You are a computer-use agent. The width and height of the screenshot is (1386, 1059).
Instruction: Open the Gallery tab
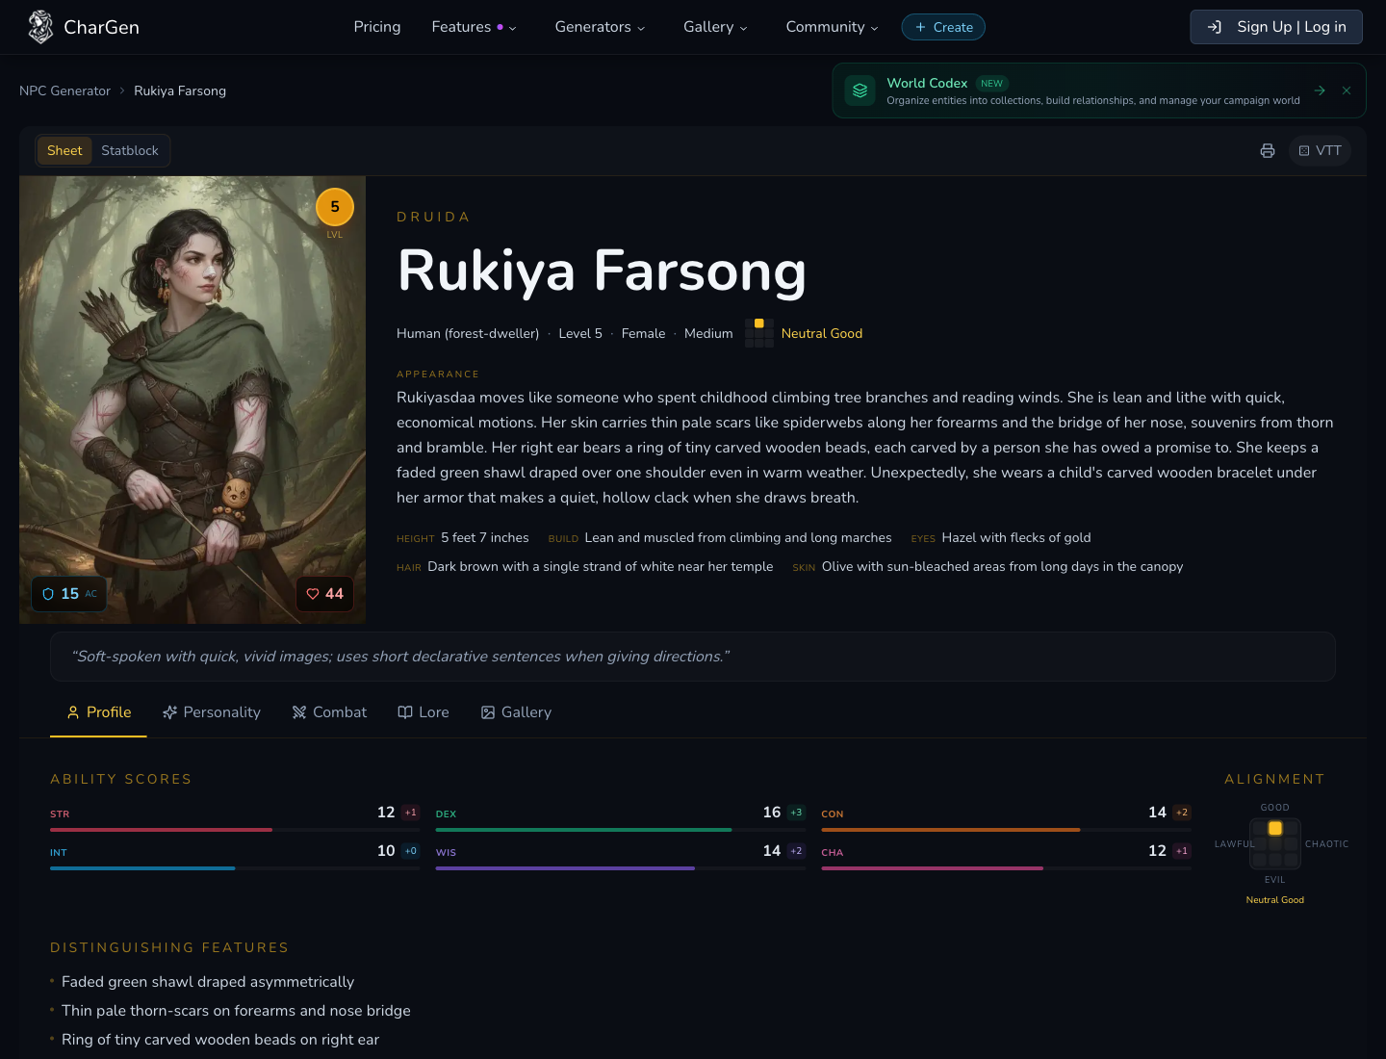(x=516, y=712)
